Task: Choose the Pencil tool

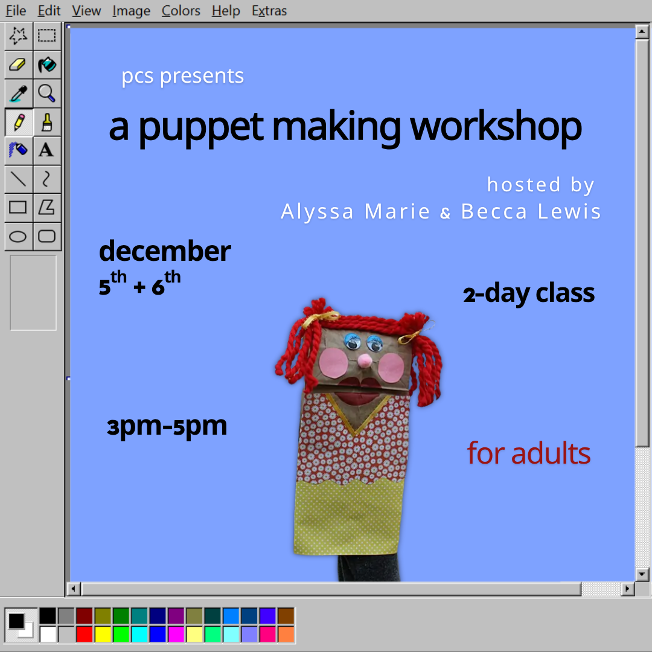Action: [x=19, y=122]
